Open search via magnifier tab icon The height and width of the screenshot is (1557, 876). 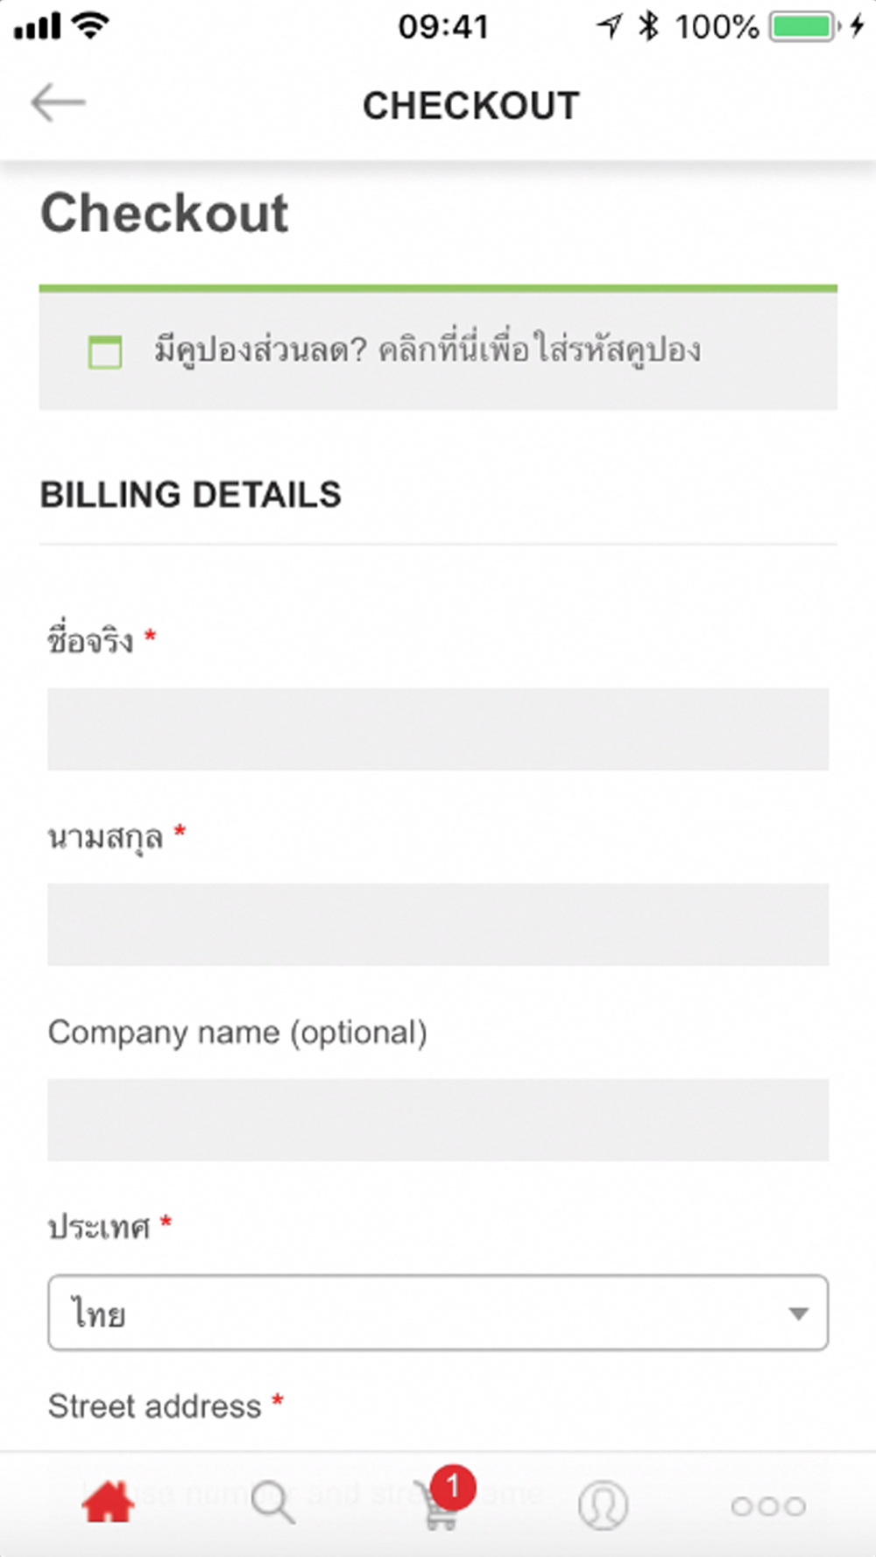click(x=272, y=1503)
